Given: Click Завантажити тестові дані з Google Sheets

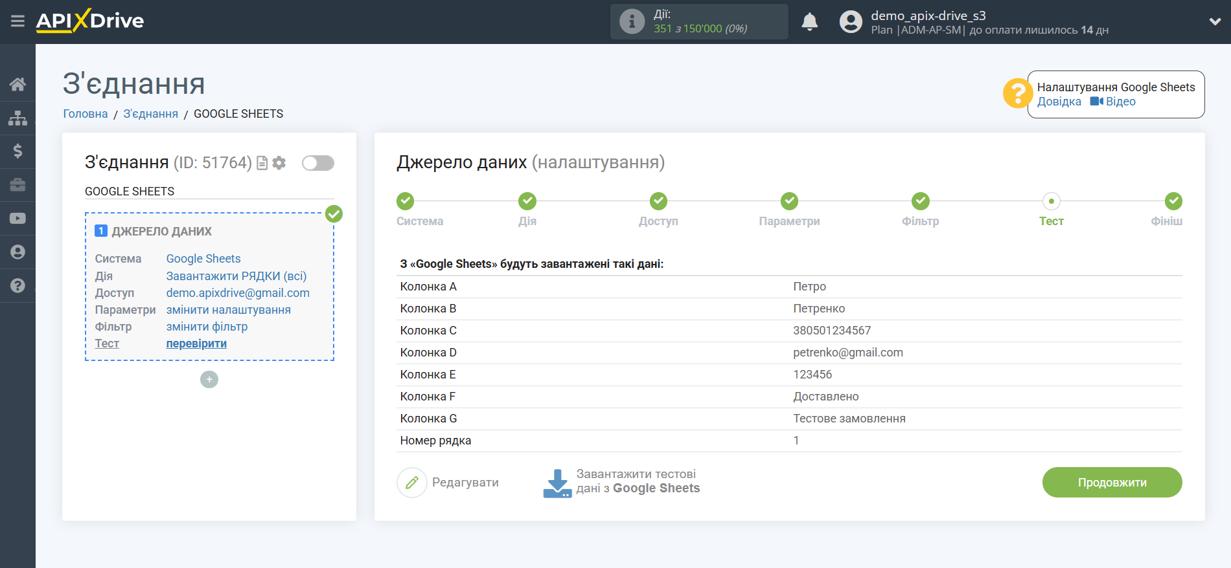Looking at the screenshot, I should [638, 481].
